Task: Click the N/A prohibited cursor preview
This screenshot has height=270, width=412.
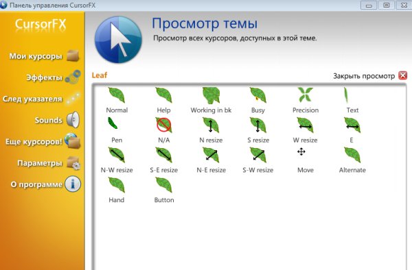Action: [163, 125]
